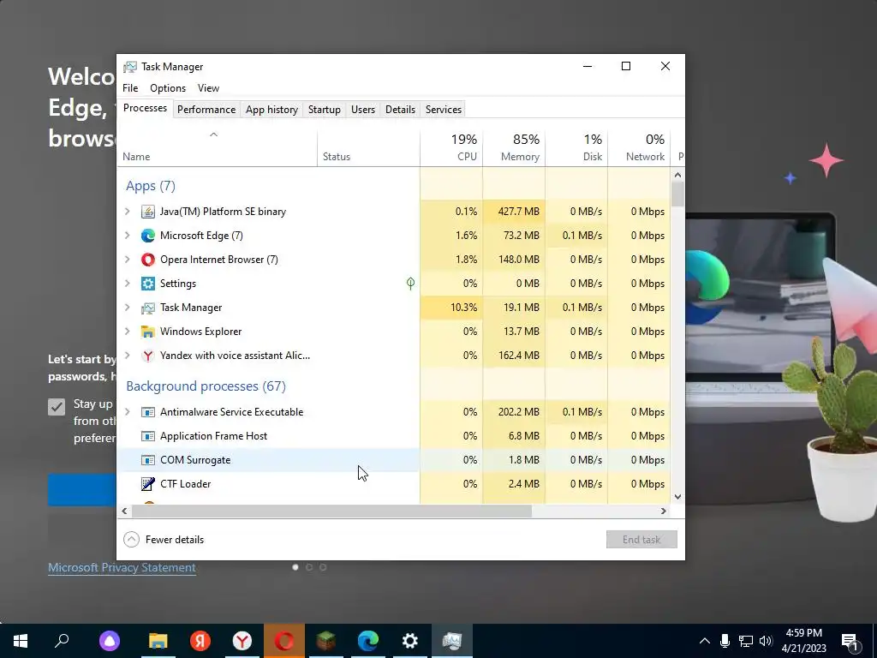877x658 pixels.
Task: Open the Alice voice assistant taskbar icon
Action: pyautogui.click(x=110, y=641)
